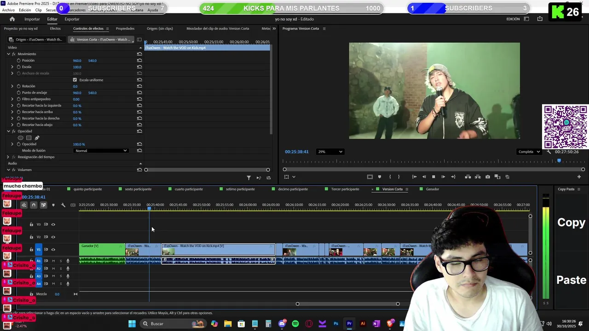
Task: Export a frame with camera icon
Action: coord(488,177)
